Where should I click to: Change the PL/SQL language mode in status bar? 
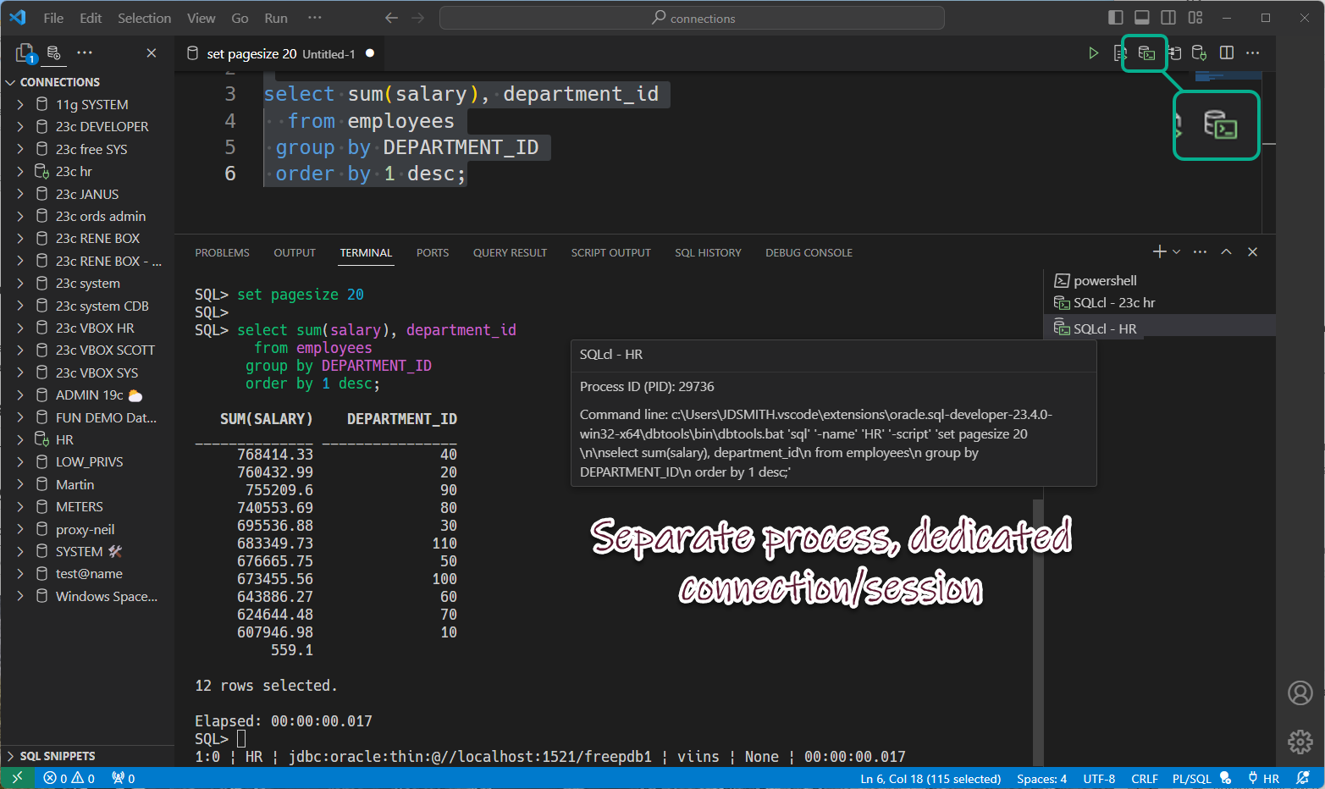(1191, 778)
